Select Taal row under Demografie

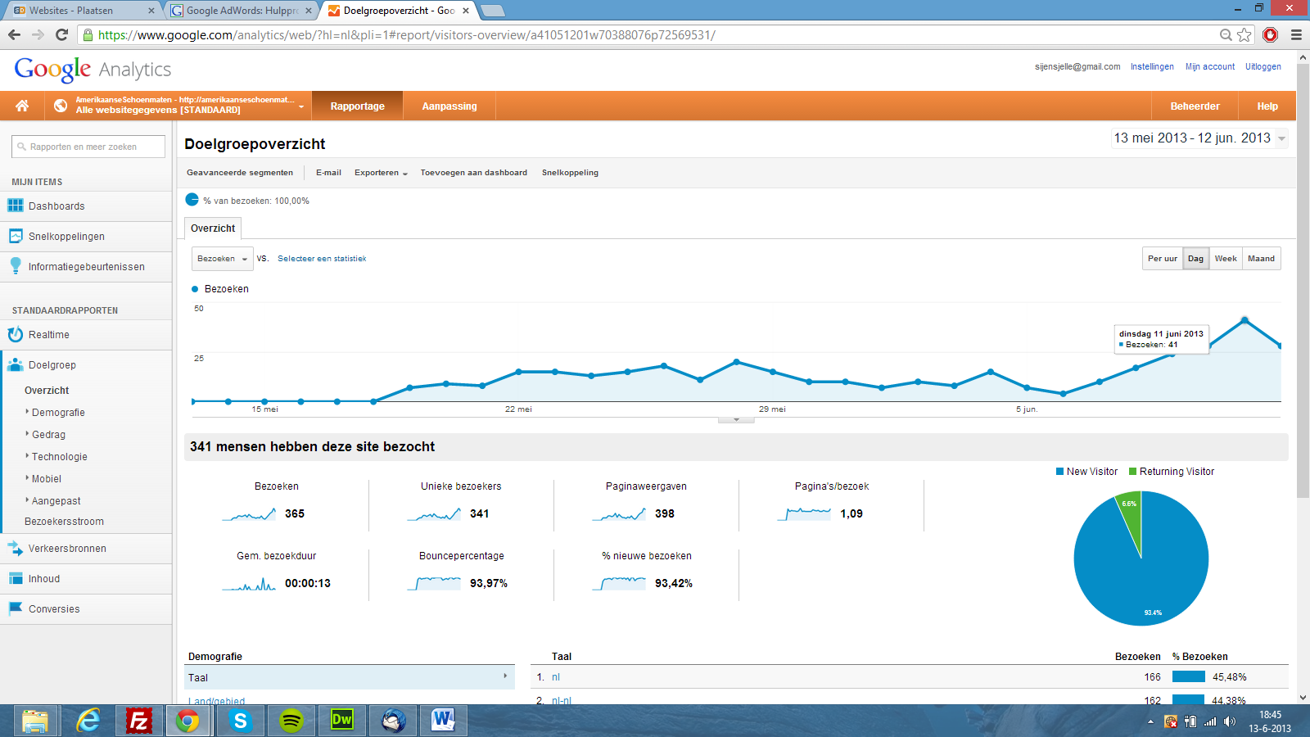click(350, 677)
